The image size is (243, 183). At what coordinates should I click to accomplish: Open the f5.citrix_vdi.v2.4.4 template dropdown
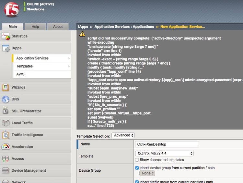tap(164, 153)
